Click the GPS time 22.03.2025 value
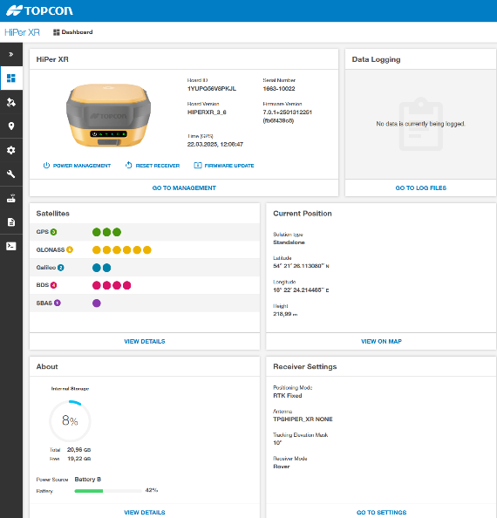This screenshot has width=497, height=518. [215, 145]
